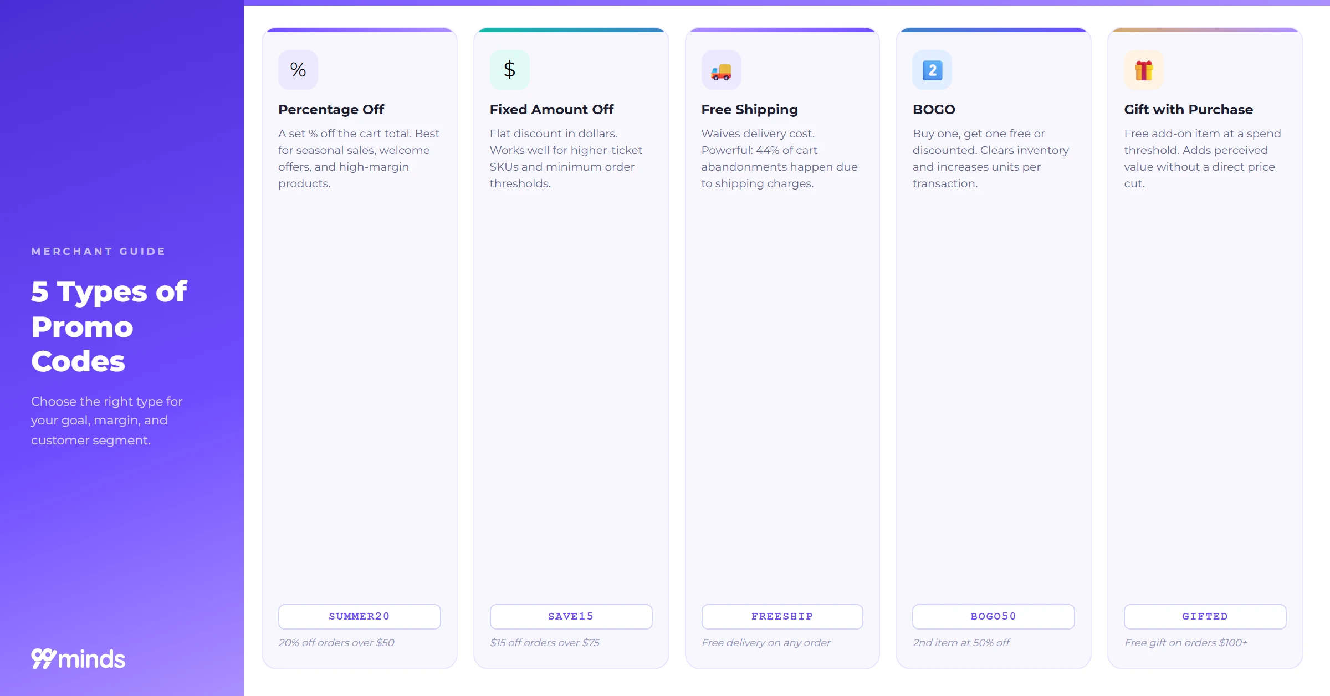The image size is (1330, 696).
Task: Select the FREESHIP promo code box
Action: pyautogui.click(x=782, y=616)
